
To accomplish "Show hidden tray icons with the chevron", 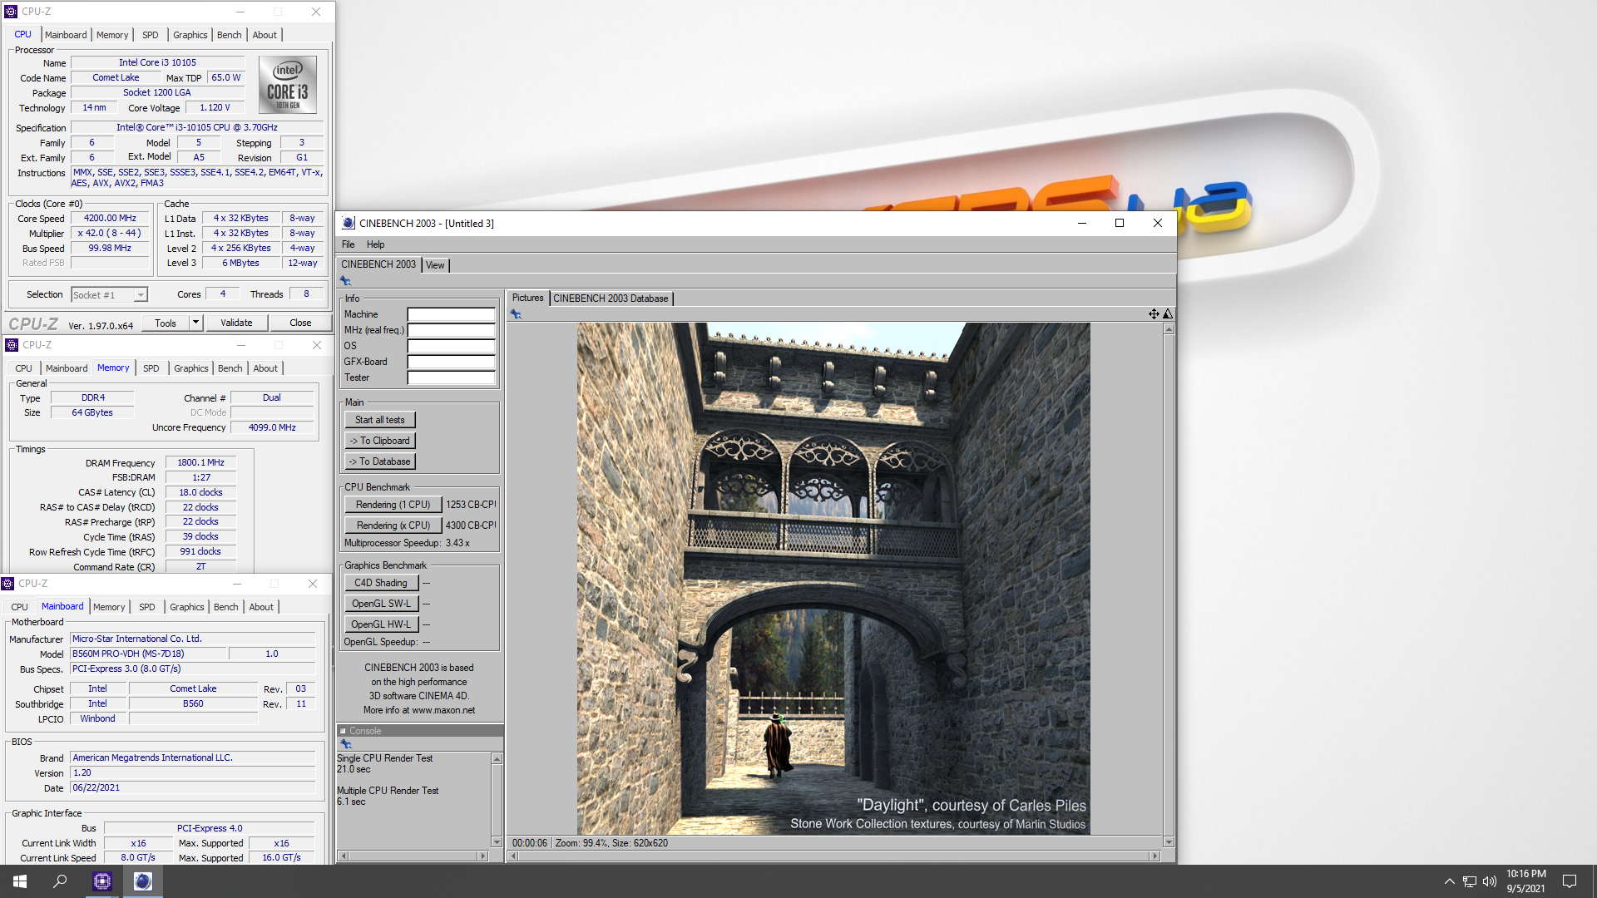I will pos(1450,881).
